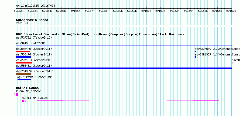Click the Cytogenetic Bands track title
This screenshot has width=240, height=116.
32,20
